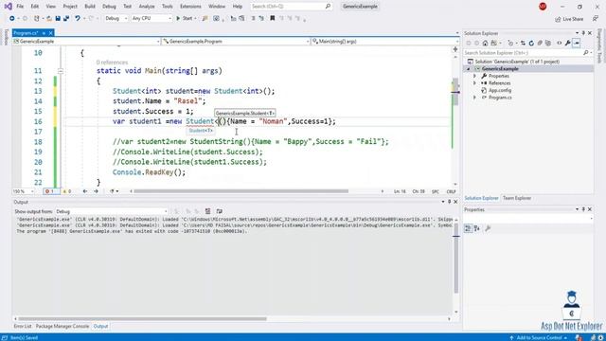Open the Debug menu
This screenshot has height=341, width=606.
pyautogui.click(x=109, y=7)
